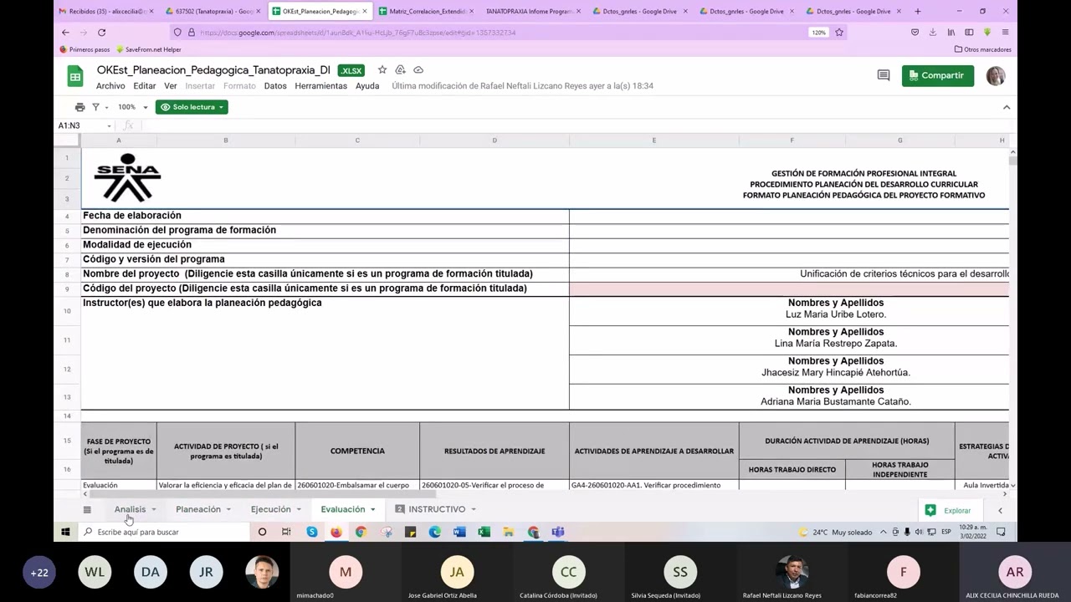Open the SaveFrom.net Helper bookmark
Screen dimensions: 1071x602
click(x=148, y=49)
